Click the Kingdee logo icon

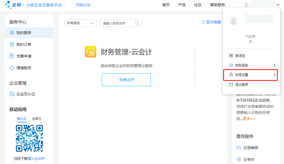point(8,5)
